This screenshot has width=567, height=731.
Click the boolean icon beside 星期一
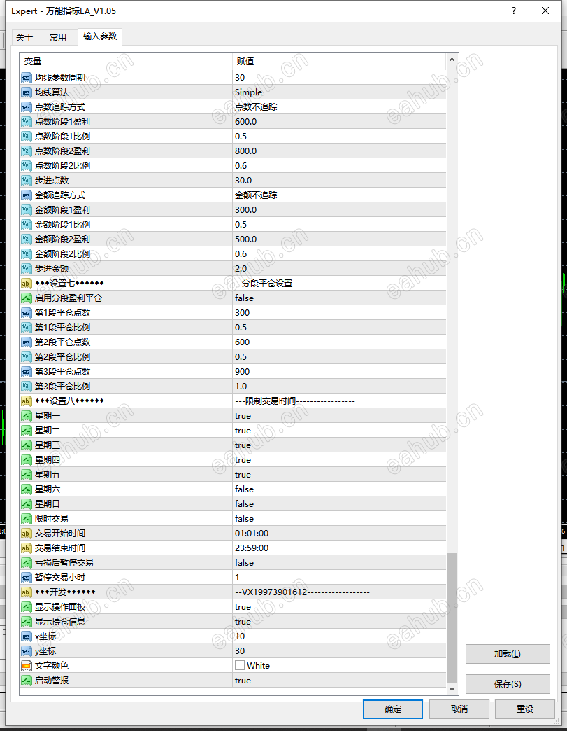pos(27,416)
